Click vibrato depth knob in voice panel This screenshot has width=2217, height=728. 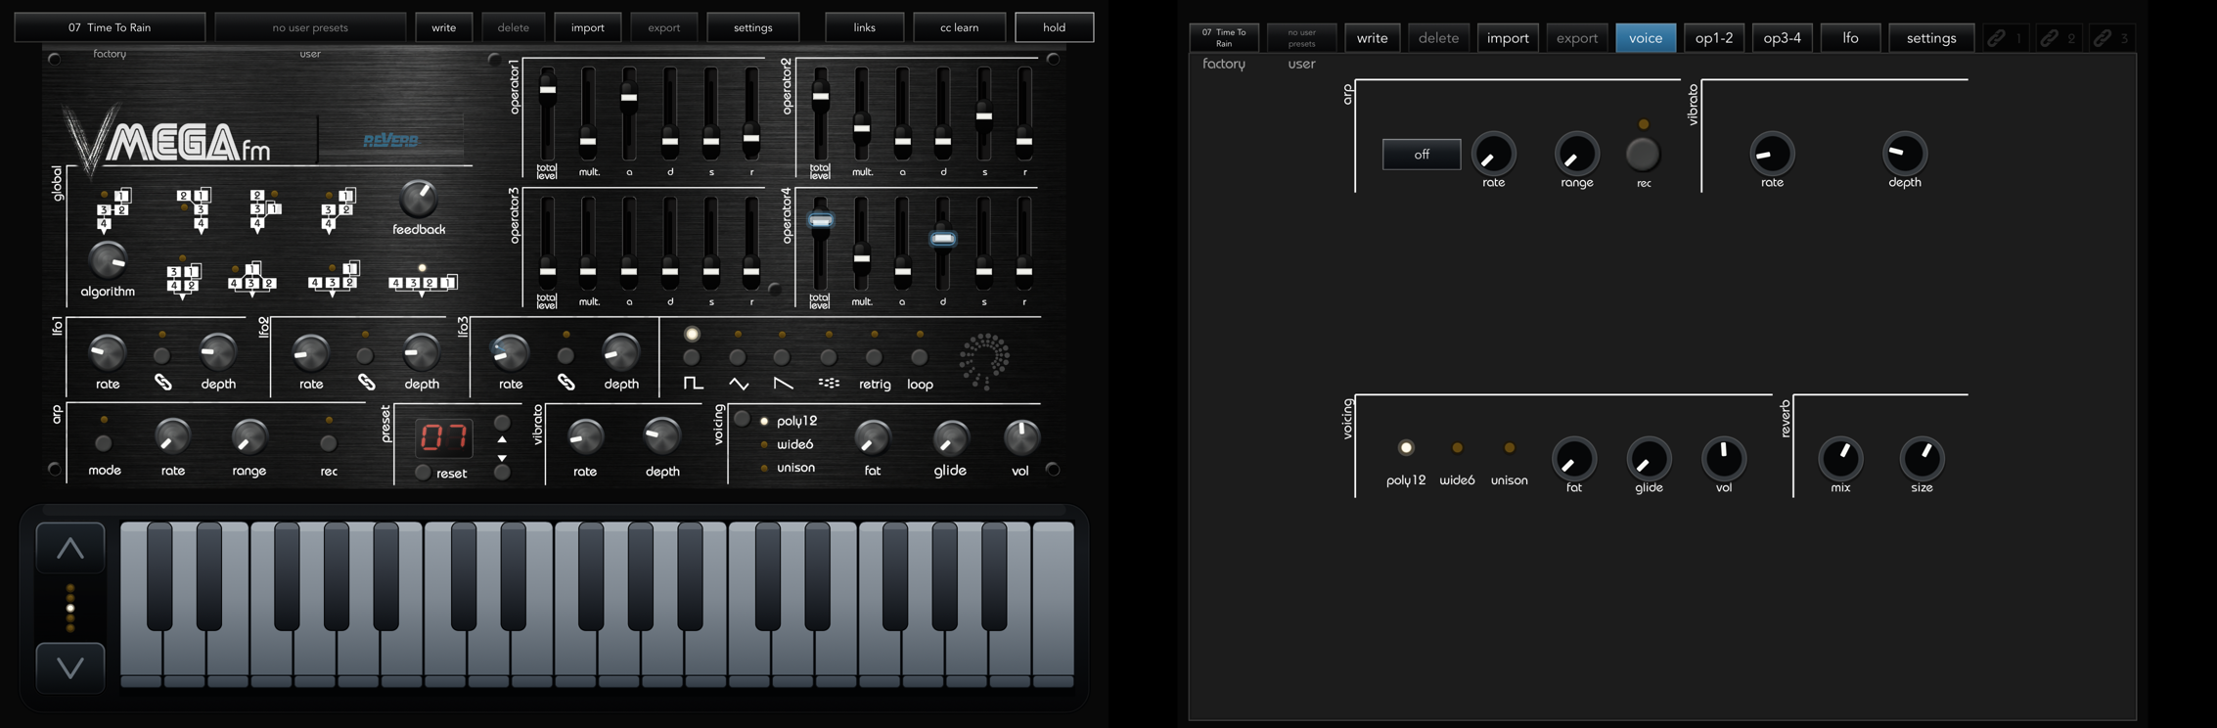coord(1904,153)
